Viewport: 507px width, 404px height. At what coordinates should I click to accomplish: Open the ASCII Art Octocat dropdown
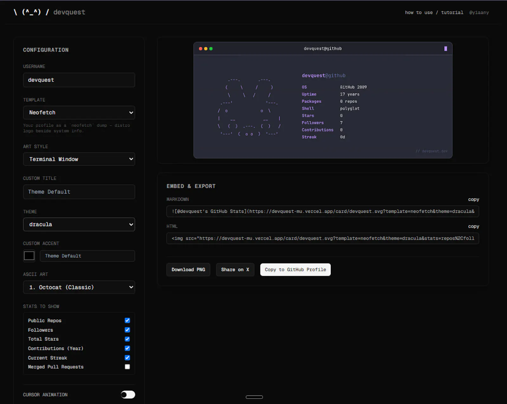(79, 287)
